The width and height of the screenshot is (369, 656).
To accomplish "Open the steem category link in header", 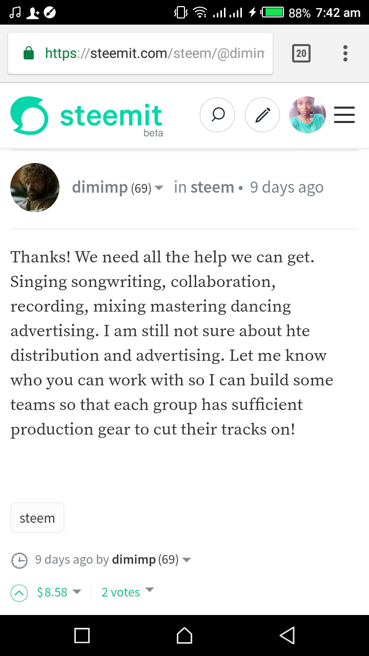I will click(x=212, y=188).
